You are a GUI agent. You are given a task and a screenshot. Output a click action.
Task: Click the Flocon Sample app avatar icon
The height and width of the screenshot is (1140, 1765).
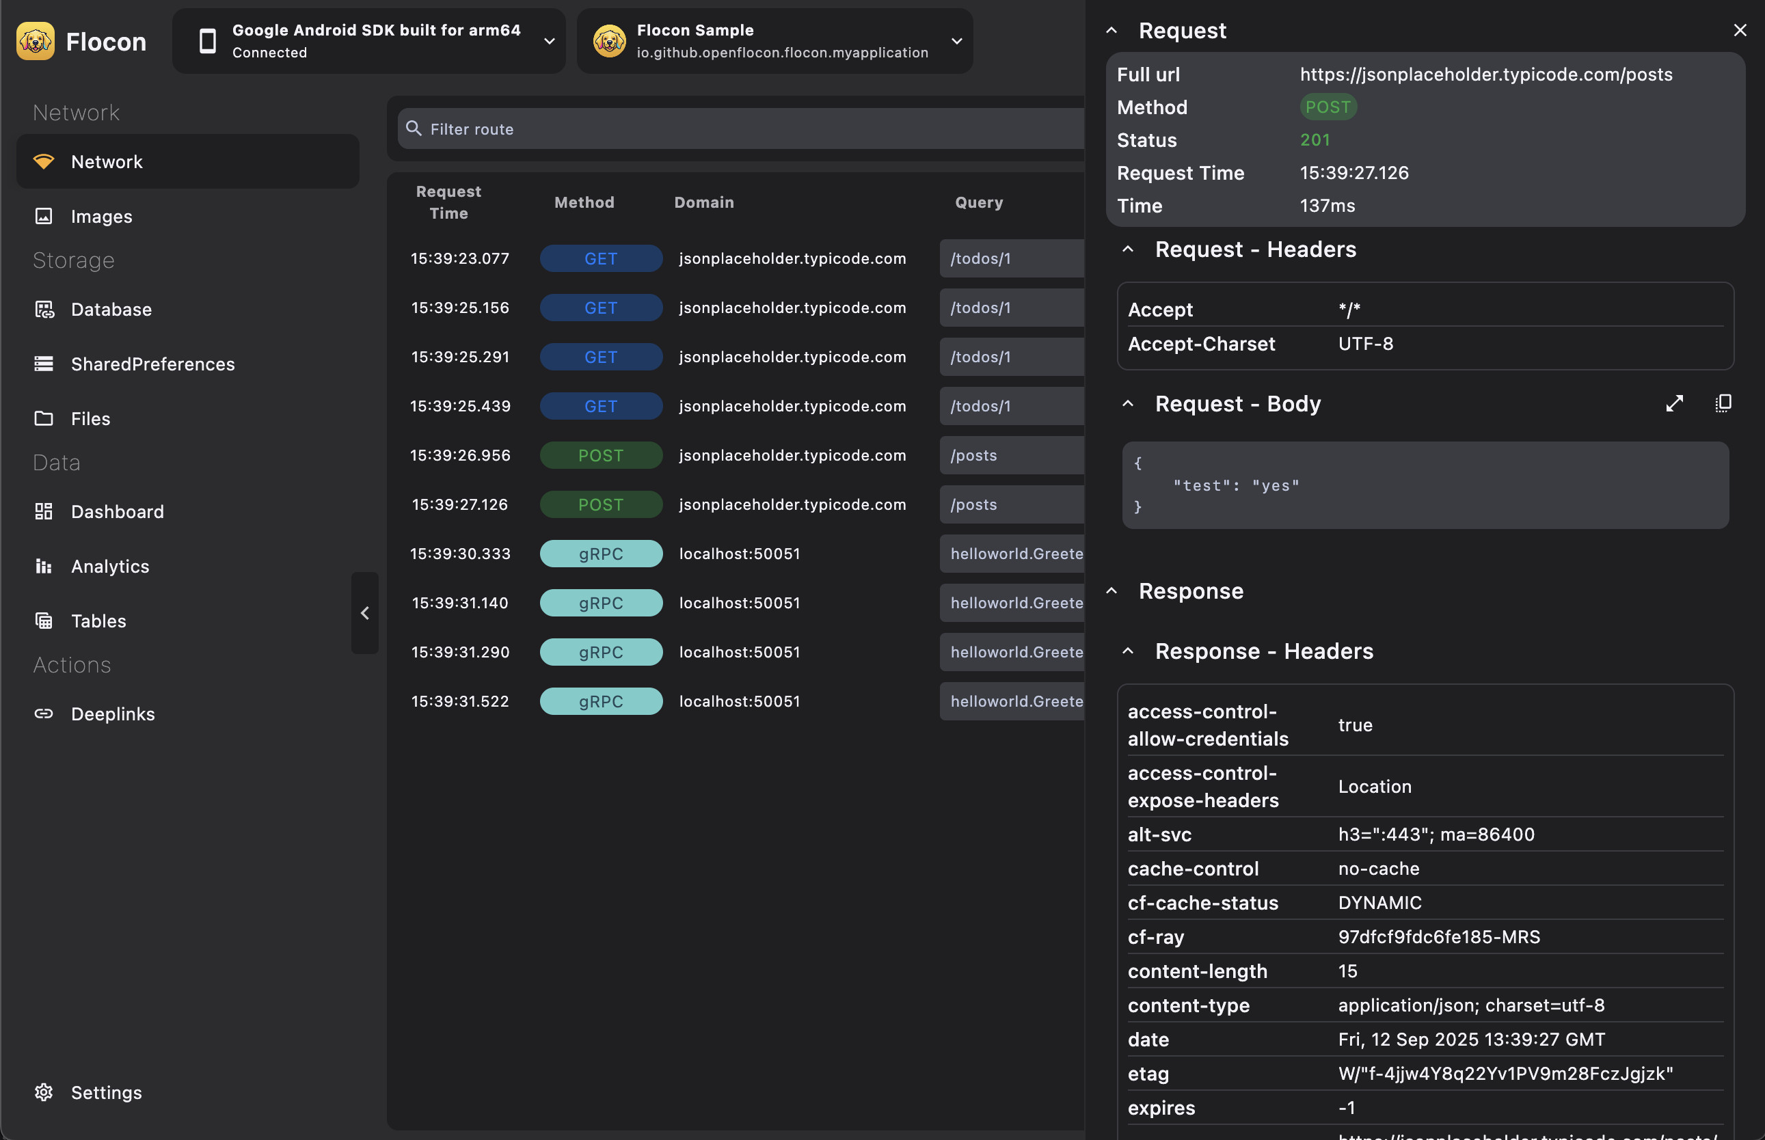pos(609,42)
